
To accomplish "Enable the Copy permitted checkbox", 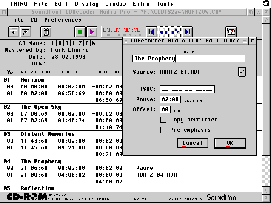I will 163,120.
